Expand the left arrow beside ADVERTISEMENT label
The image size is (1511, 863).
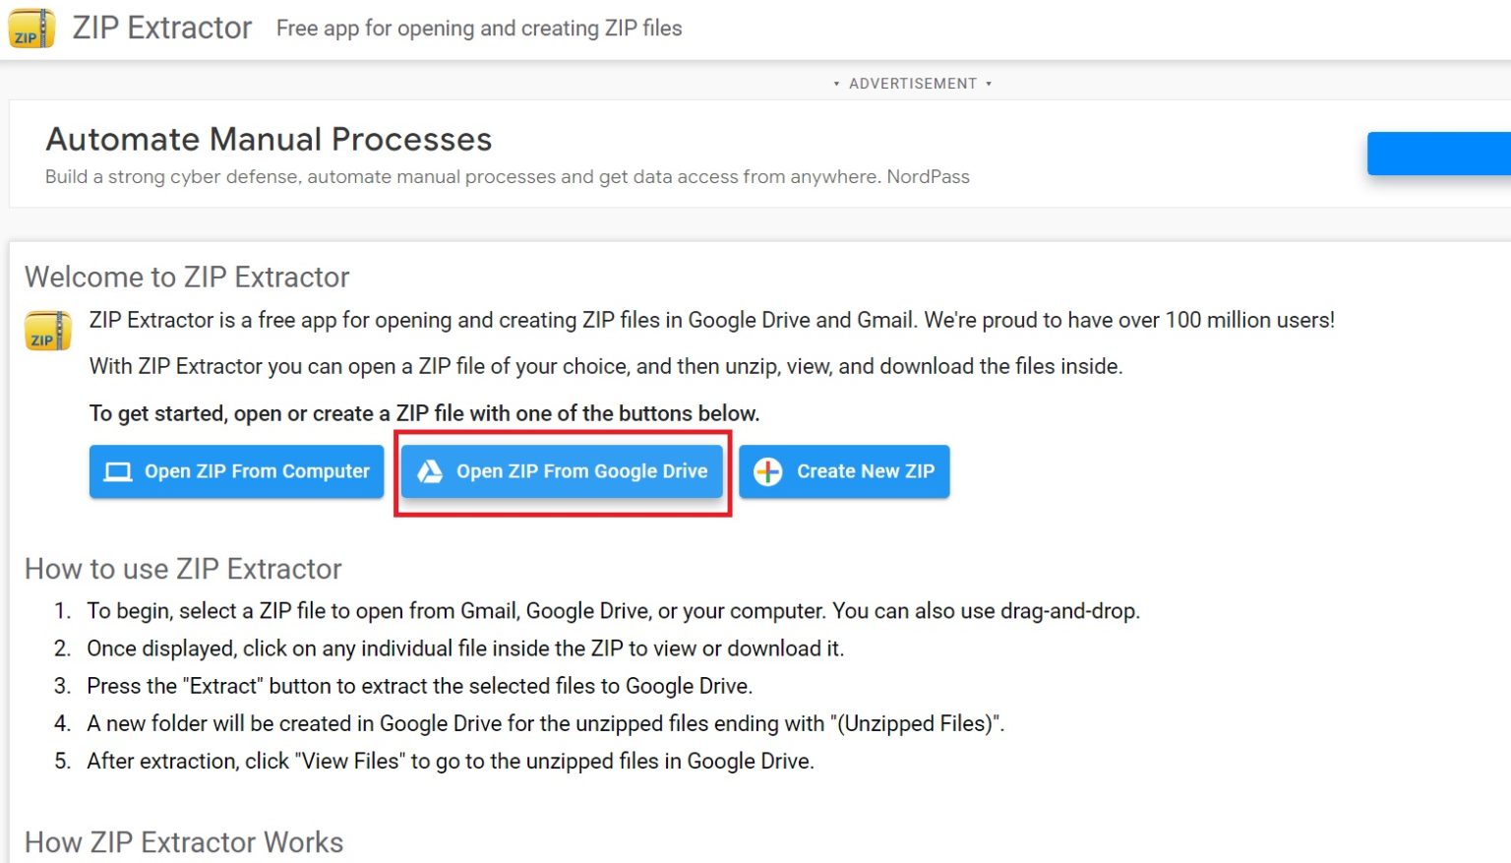click(x=836, y=84)
